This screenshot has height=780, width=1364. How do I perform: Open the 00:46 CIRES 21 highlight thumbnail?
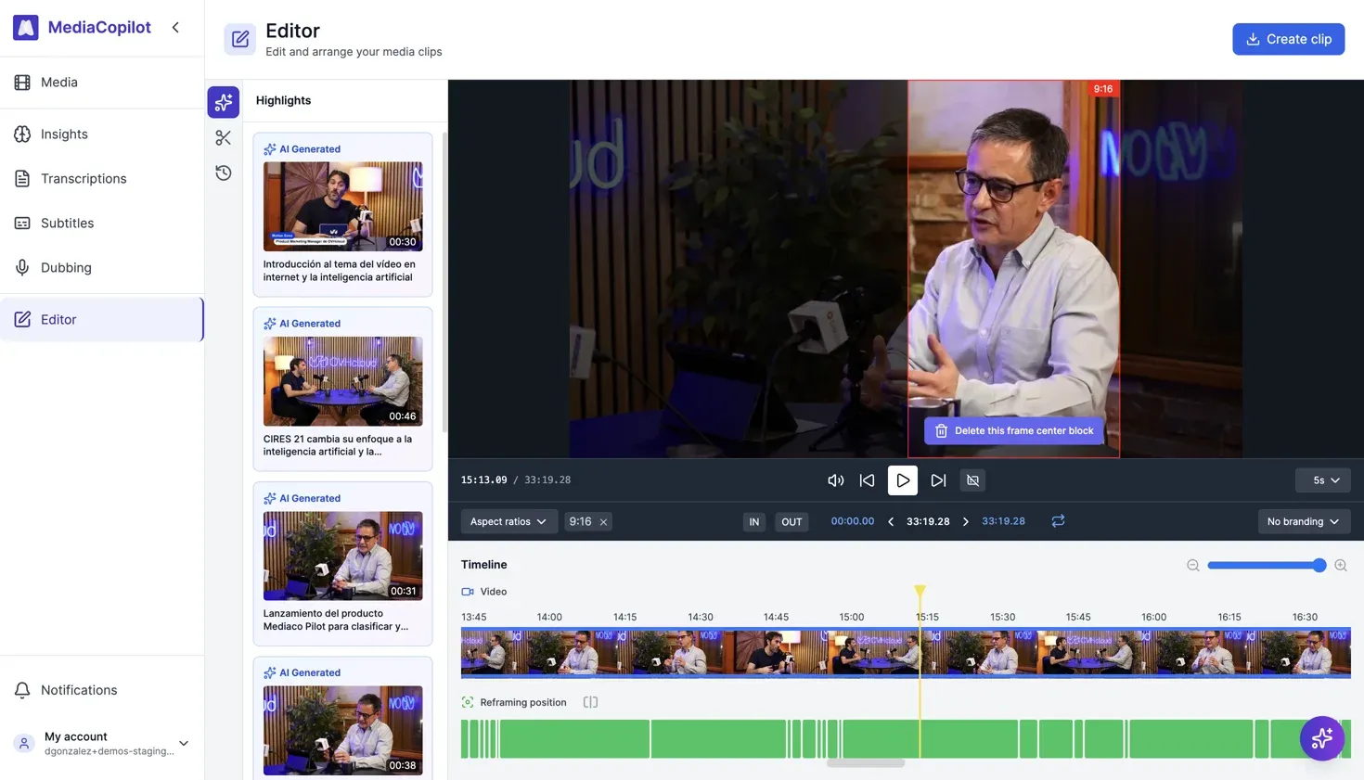(x=342, y=381)
